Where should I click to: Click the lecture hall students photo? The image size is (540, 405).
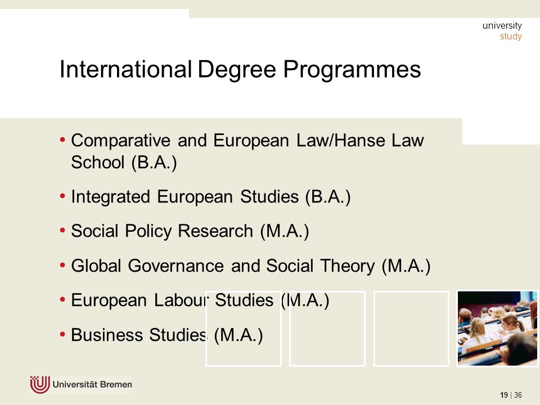coord(497,328)
